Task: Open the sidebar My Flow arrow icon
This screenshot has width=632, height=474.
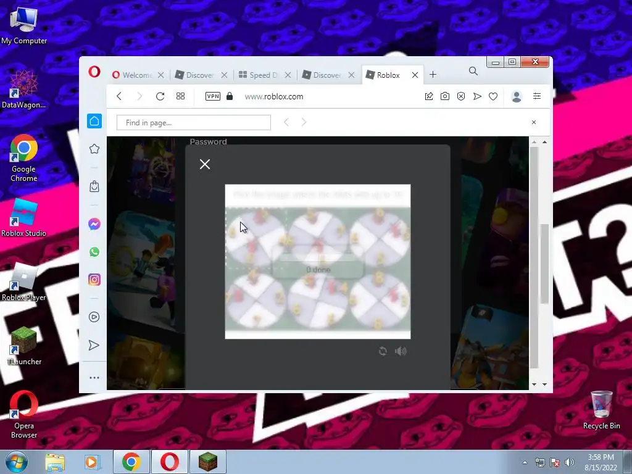Action: tap(94, 345)
